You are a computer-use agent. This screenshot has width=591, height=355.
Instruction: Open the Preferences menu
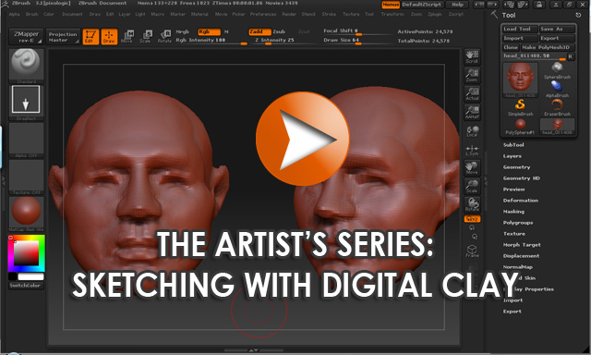tap(263, 14)
